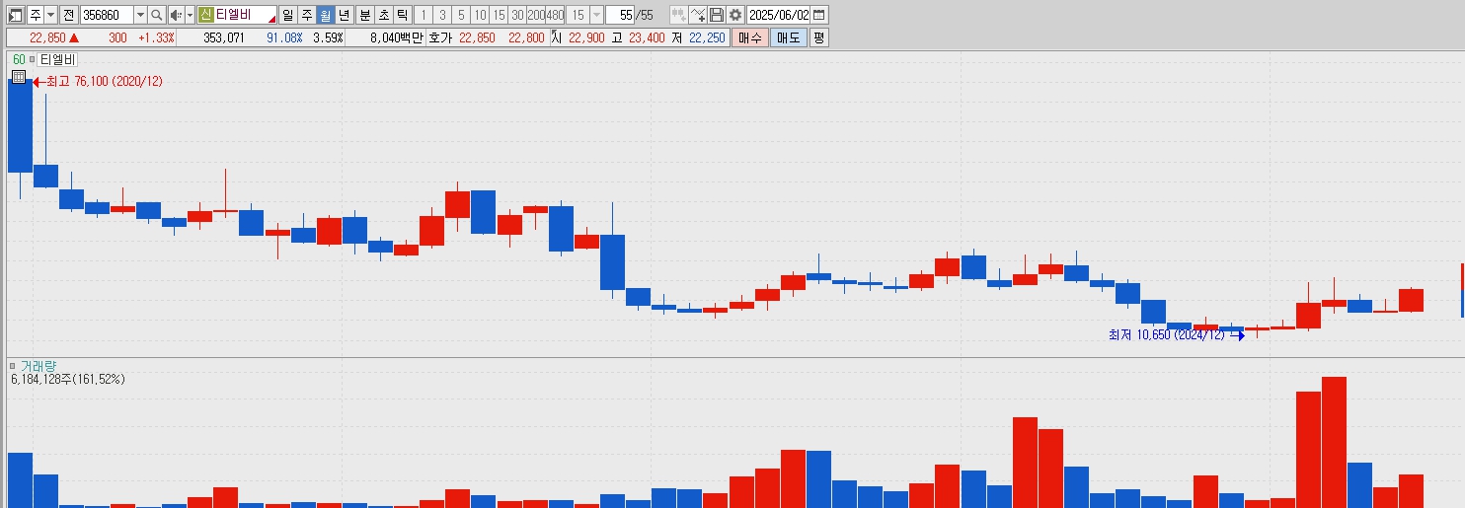Click the low price 22,250
1465x508 pixels.
(x=707, y=37)
